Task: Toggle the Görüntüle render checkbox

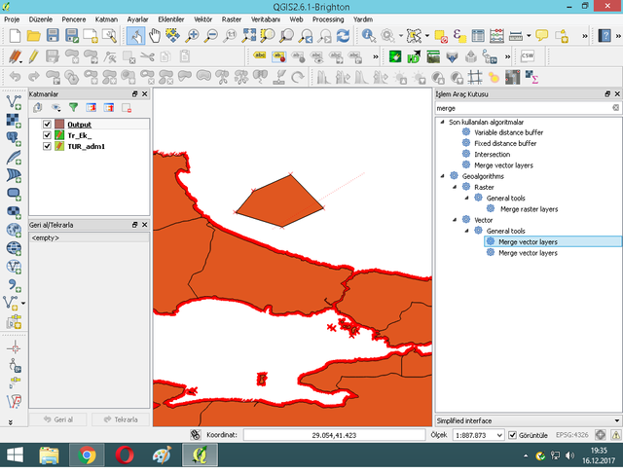Action: [513, 435]
